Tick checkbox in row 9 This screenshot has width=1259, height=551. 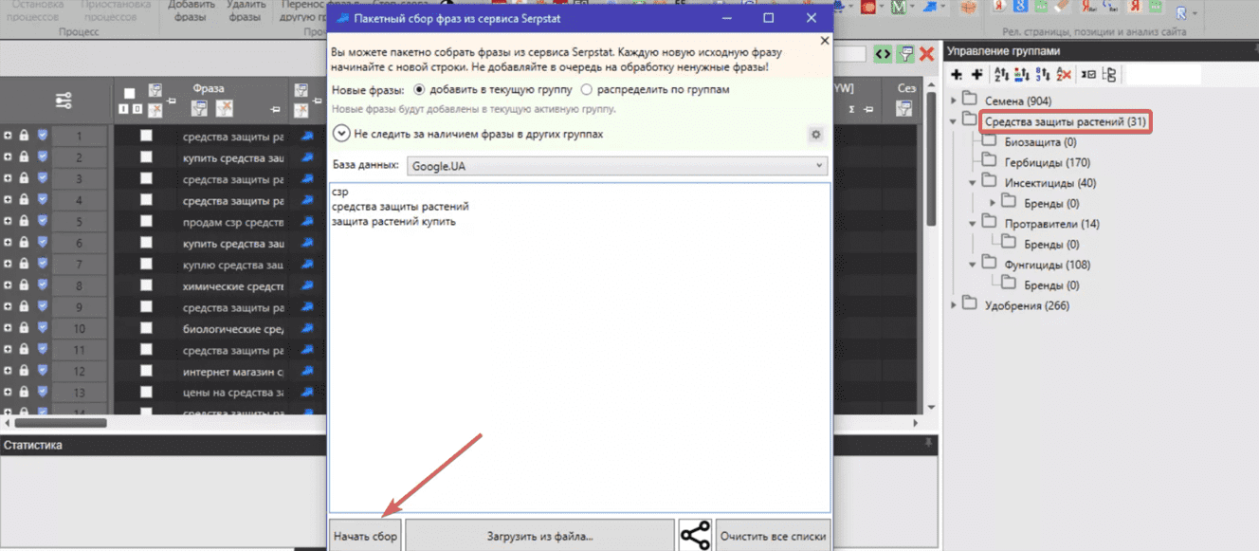coord(146,307)
